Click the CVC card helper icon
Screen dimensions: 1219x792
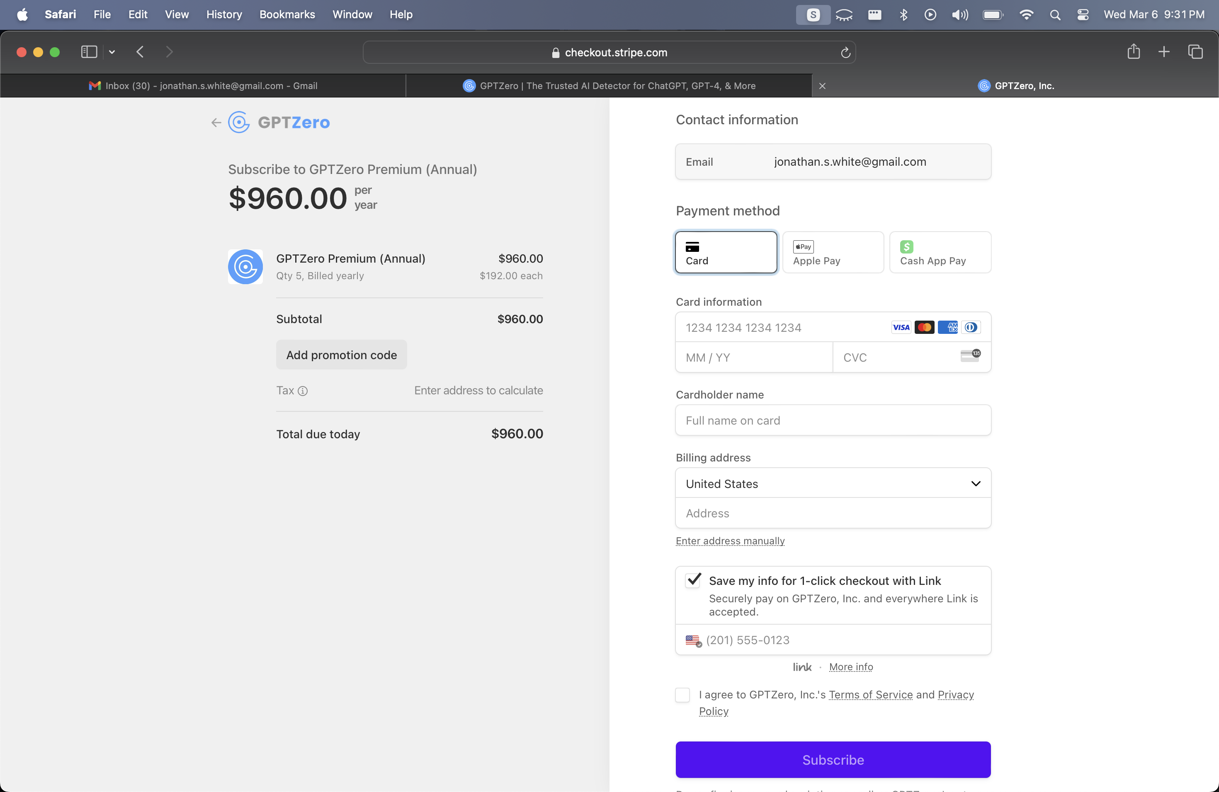[970, 355]
